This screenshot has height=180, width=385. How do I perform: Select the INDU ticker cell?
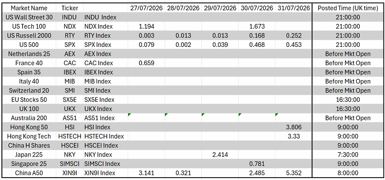click(x=70, y=17)
